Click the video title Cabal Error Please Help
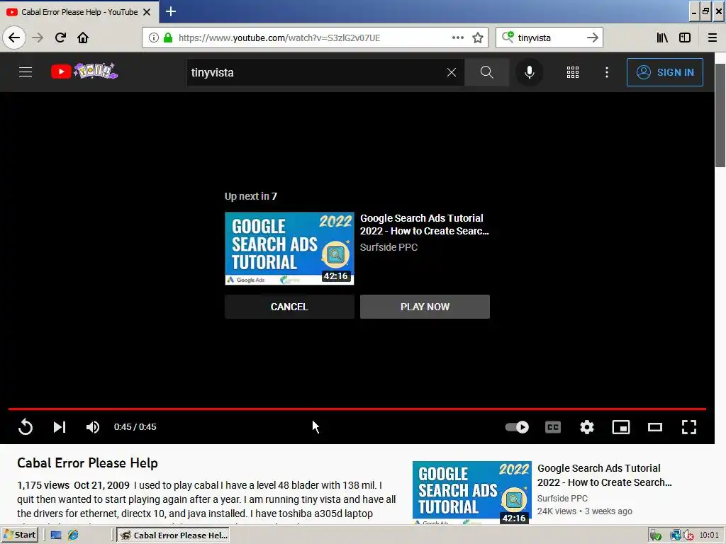The height and width of the screenshot is (544, 726). coord(87,463)
